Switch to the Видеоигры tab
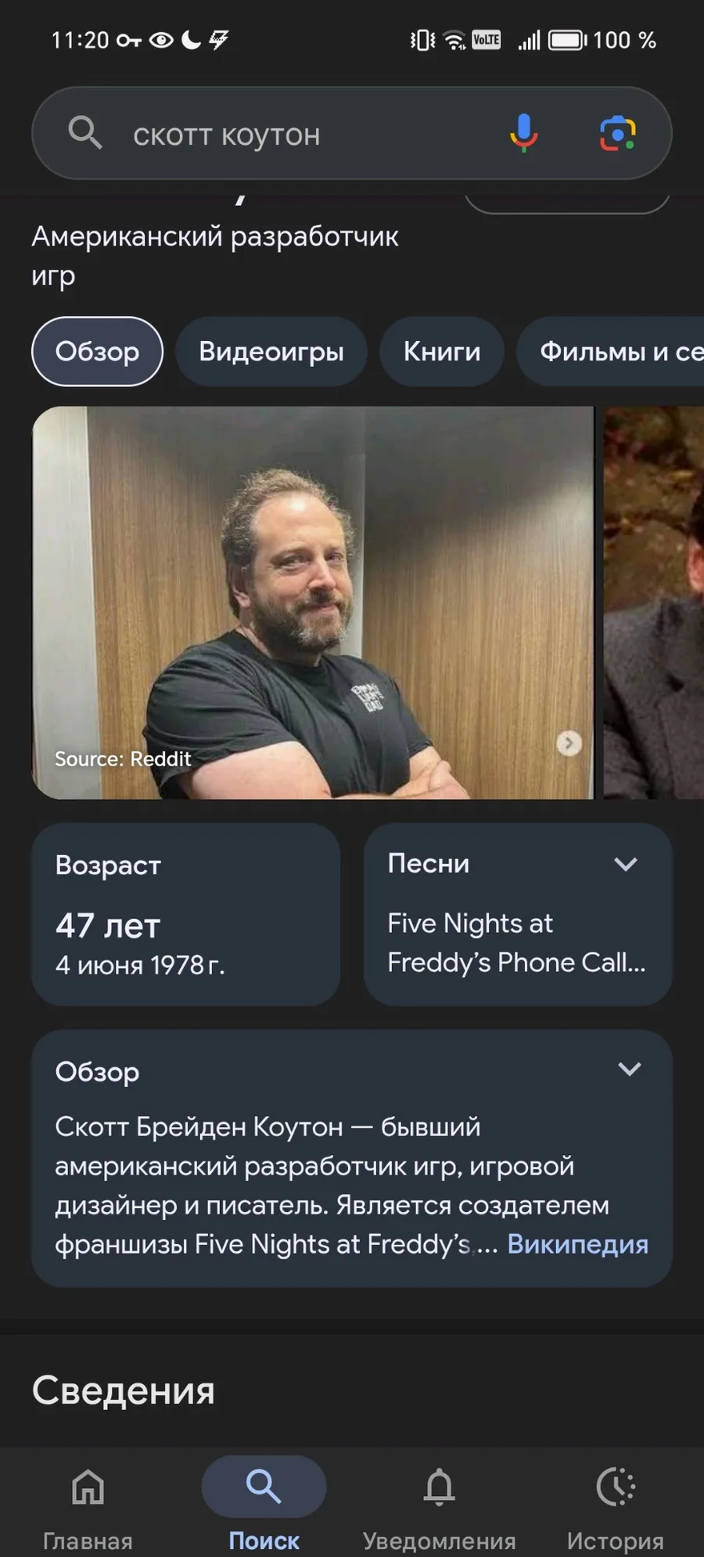Screen dimensions: 704x1557 point(271,351)
